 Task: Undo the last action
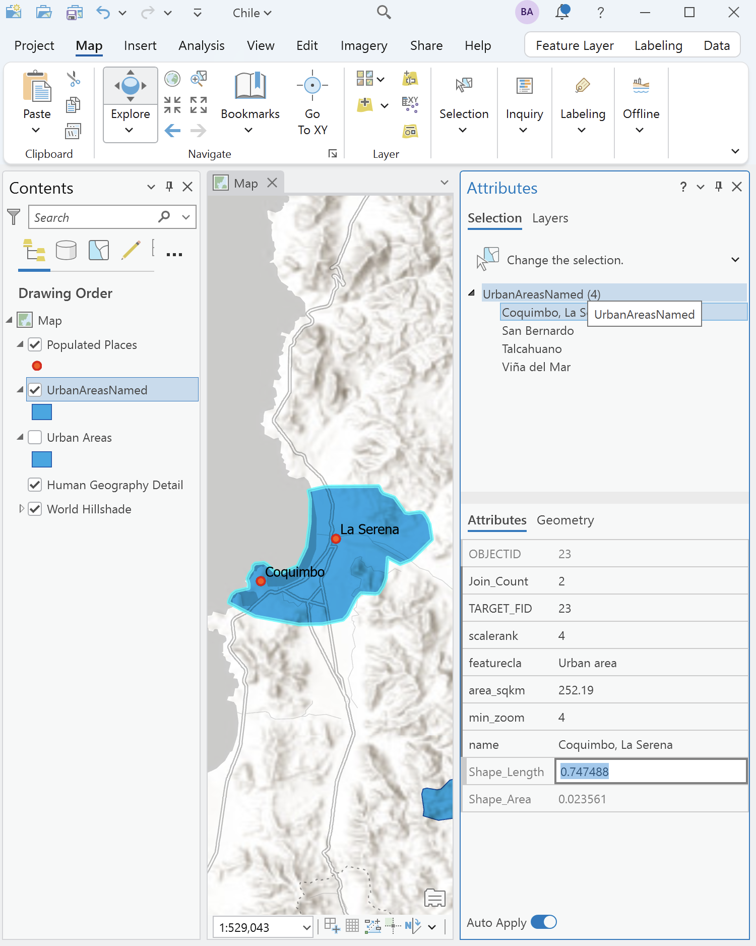(x=103, y=12)
